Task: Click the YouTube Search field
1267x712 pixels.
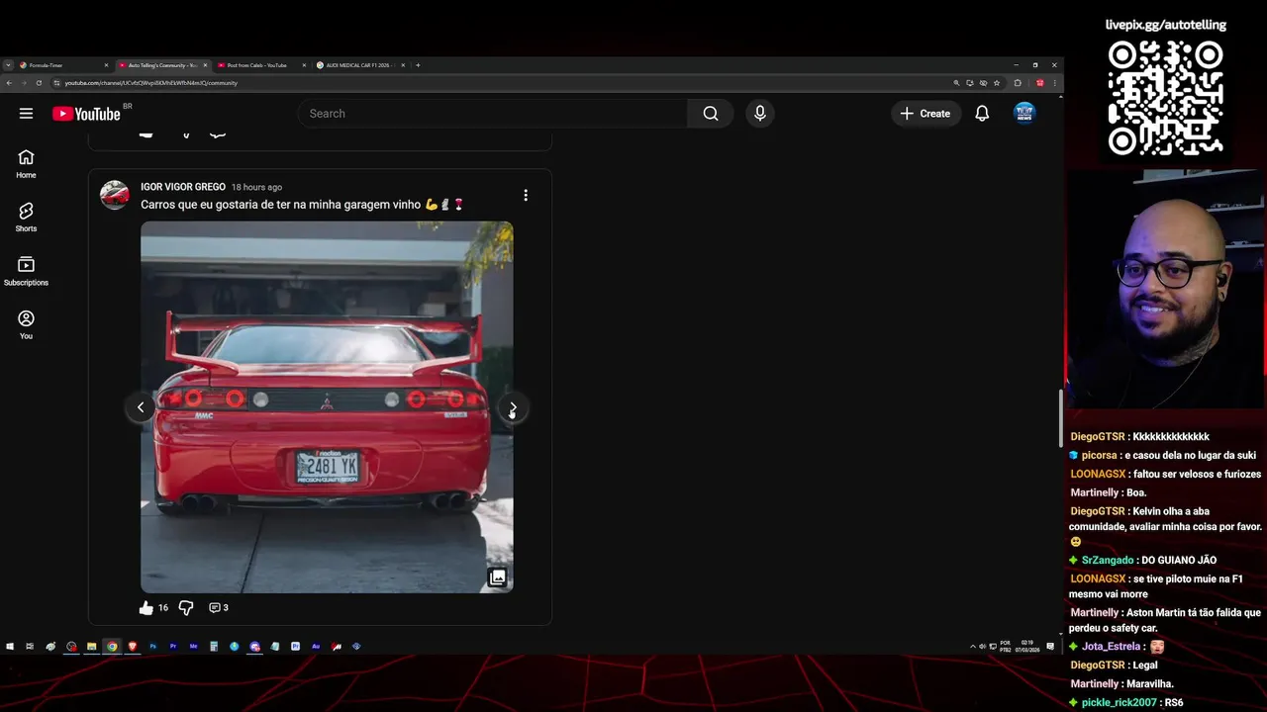Action: click(x=492, y=114)
